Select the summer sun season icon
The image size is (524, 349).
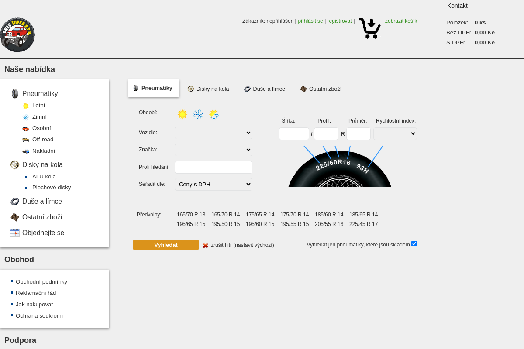pyautogui.click(x=183, y=114)
